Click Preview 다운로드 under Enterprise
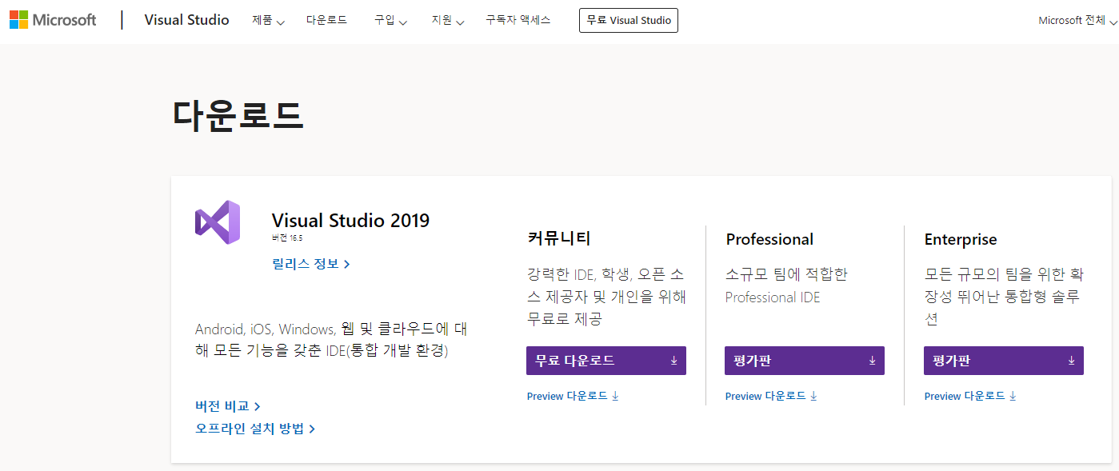This screenshot has width=1119, height=471. (970, 396)
